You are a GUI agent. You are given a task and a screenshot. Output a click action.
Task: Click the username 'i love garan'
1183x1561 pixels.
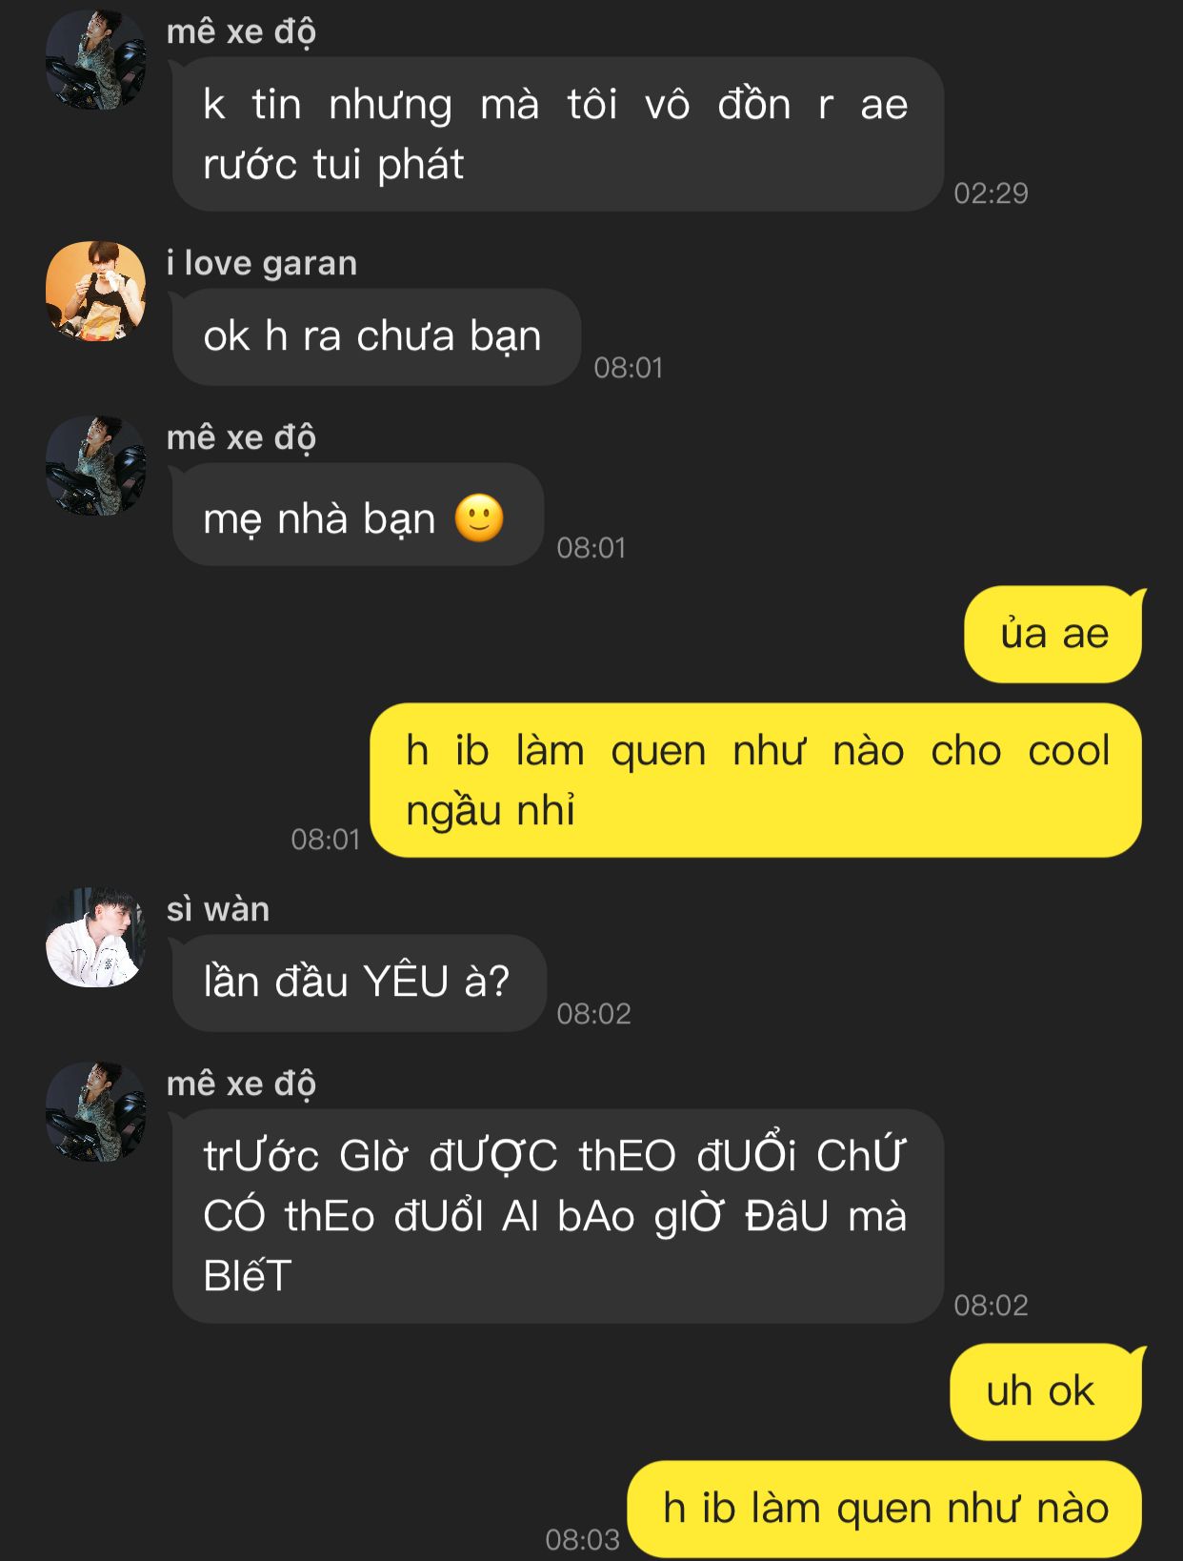(x=262, y=263)
